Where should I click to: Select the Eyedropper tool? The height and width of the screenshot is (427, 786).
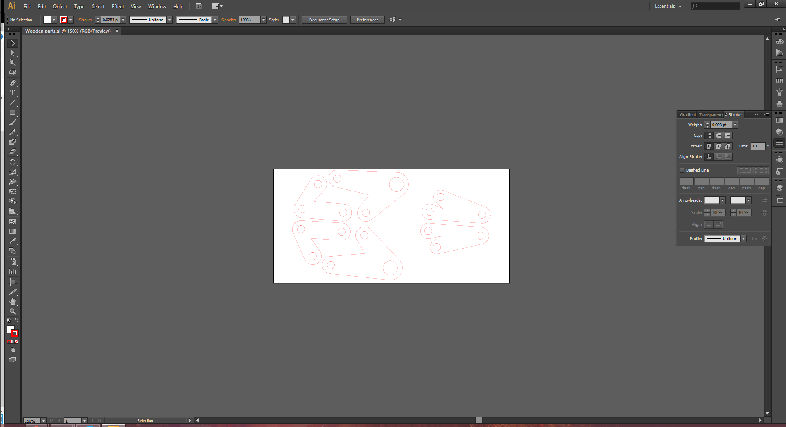[x=13, y=241]
